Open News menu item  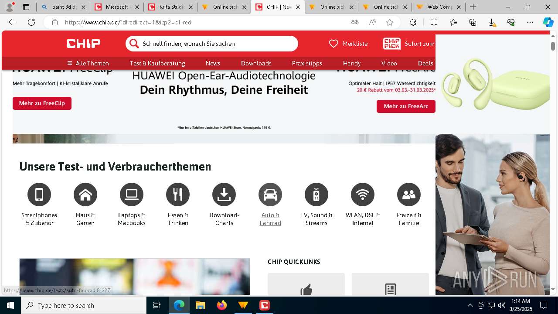(x=213, y=63)
